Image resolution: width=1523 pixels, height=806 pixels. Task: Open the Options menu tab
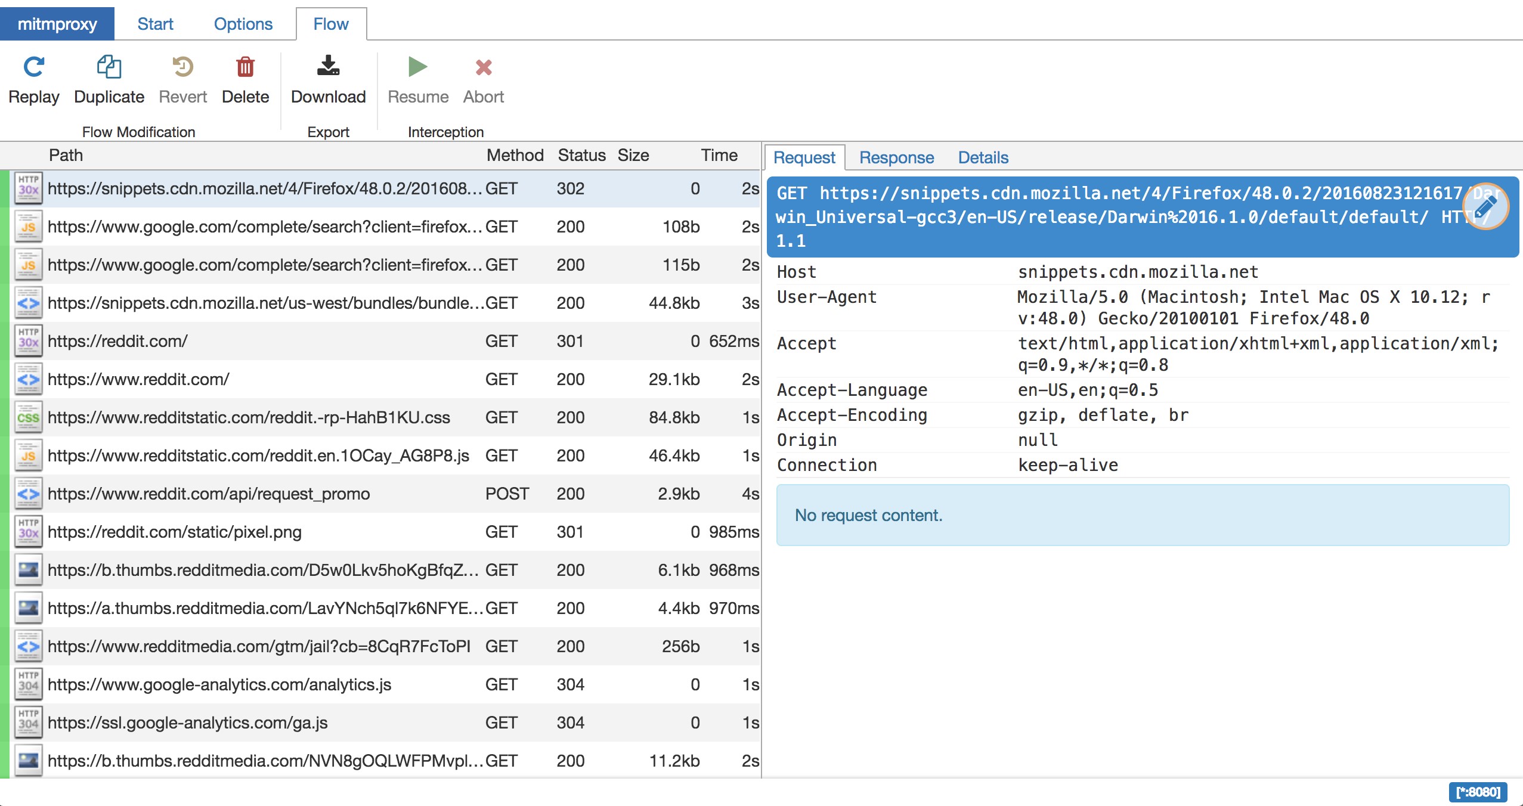(x=243, y=24)
